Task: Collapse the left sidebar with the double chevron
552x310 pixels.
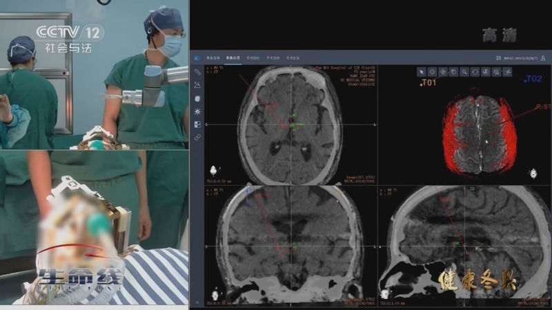Action: (197, 302)
